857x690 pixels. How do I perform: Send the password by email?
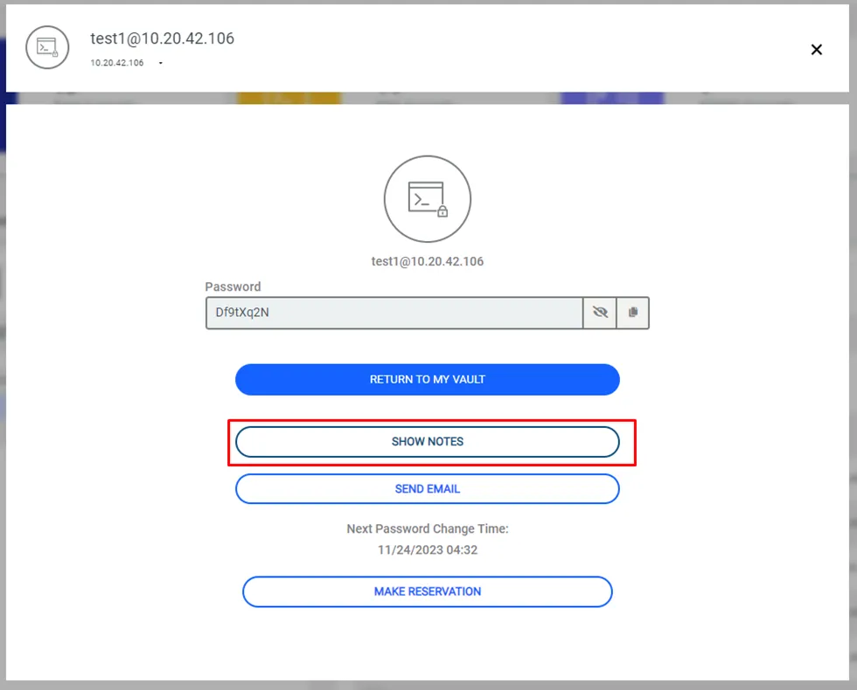tap(428, 488)
